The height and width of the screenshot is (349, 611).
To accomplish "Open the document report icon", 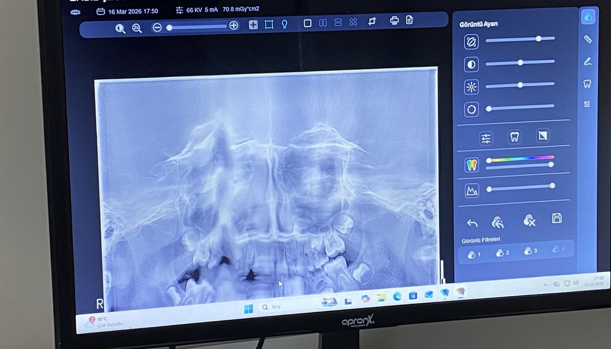I will pos(409,20).
